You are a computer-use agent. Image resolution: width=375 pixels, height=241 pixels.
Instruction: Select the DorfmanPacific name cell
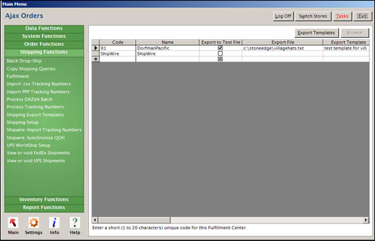pyautogui.click(x=167, y=48)
